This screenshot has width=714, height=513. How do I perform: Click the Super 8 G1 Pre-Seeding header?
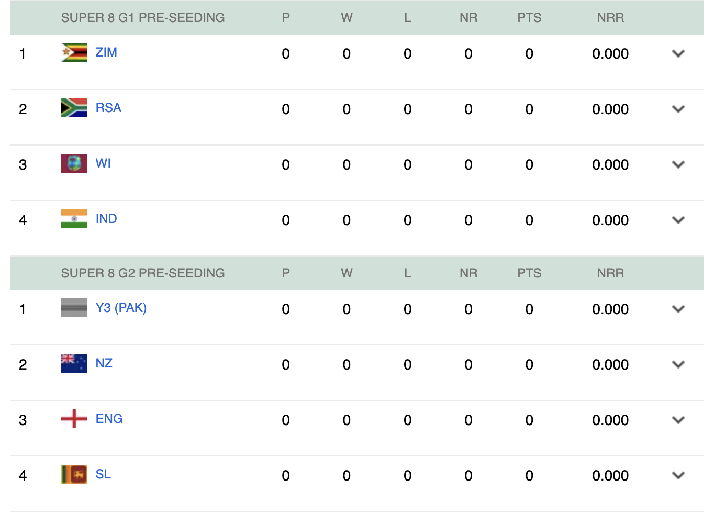[142, 18]
